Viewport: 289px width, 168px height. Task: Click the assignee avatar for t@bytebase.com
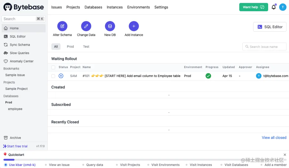258,76
